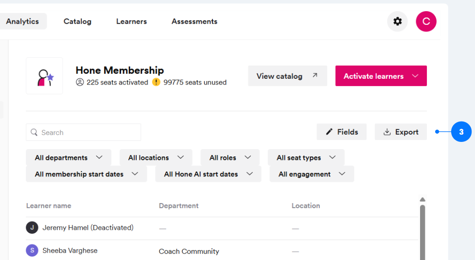Click the Department column header
The height and width of the screenshot is (260, 475).
(179, 206)
